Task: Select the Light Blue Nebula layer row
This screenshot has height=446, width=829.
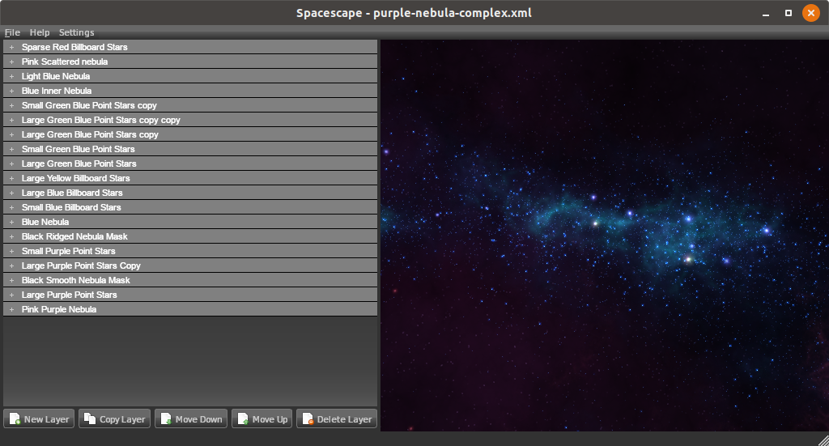Action: [56, 76]
